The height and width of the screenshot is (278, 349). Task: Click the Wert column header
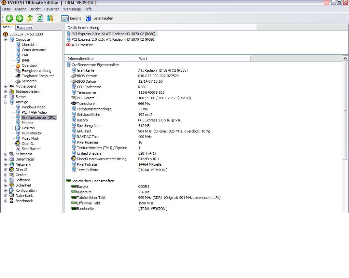(x=193, y=59)
